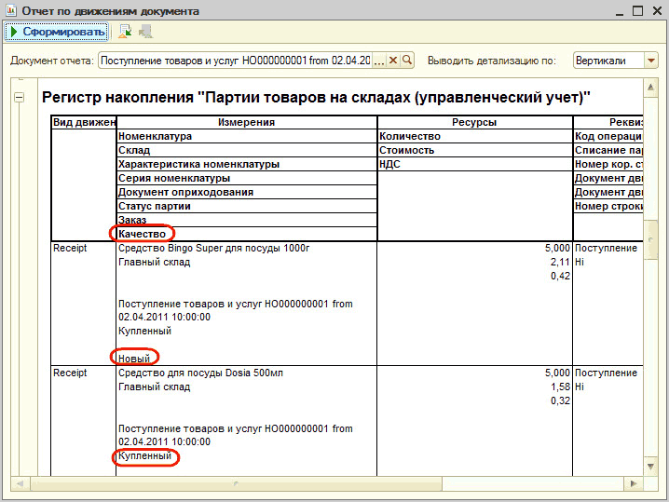Click the horizontal scrollbar left arrow
Image resolution: width=669 pixels, height=502 pixels.
coord(20,483)
